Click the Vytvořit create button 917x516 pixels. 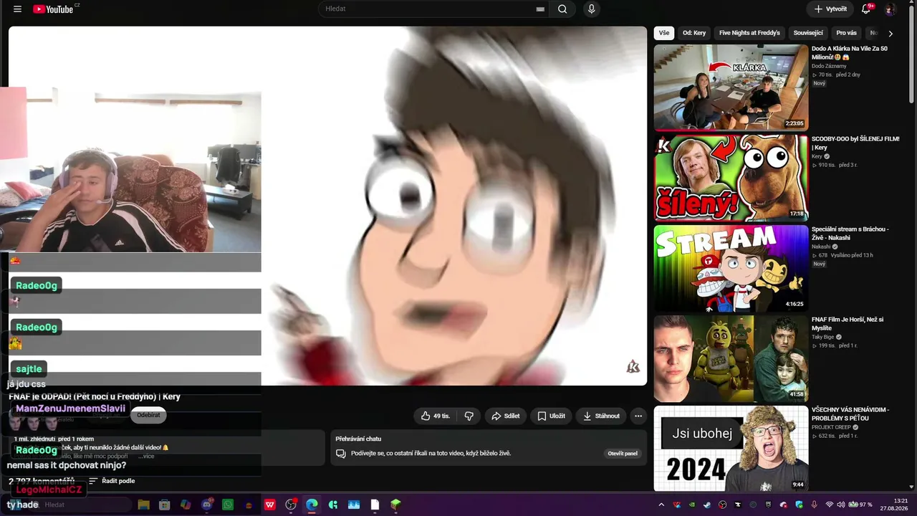click(830, 9)
